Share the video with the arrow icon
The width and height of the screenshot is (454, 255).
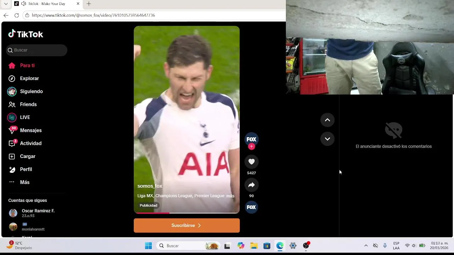[251, 185]
